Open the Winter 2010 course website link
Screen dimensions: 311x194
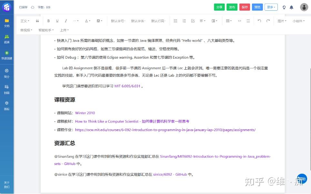tap(85, 113)
